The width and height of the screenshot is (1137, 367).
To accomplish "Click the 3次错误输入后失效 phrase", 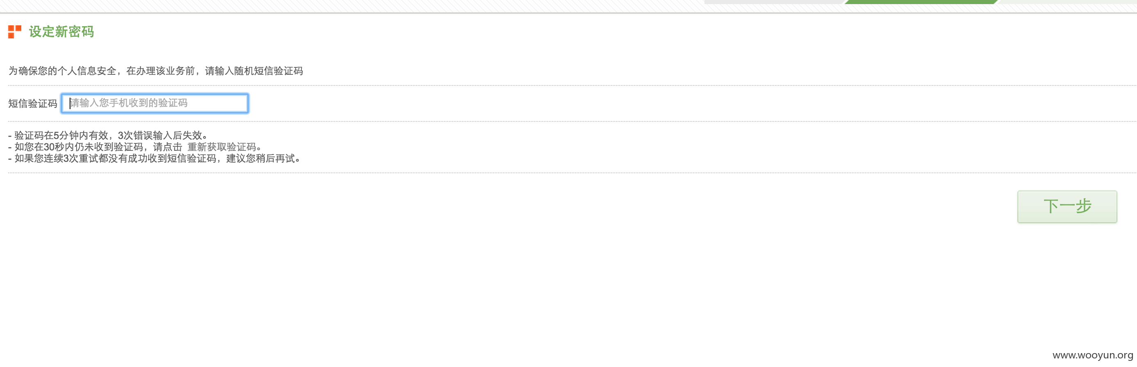I will coord(160,135).
